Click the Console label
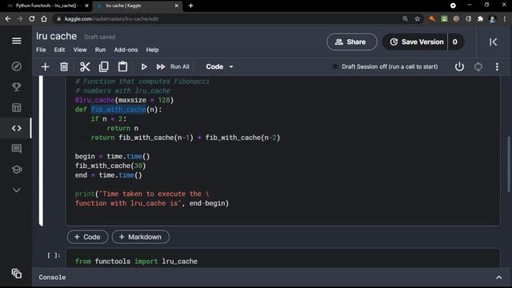This screenshot has height=288, width=512. click(x=52, y=278)
